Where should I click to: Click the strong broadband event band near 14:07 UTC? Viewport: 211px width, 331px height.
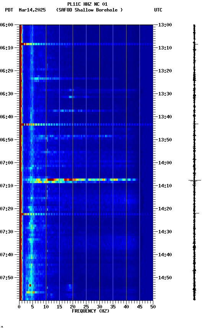tap(80, 180)
